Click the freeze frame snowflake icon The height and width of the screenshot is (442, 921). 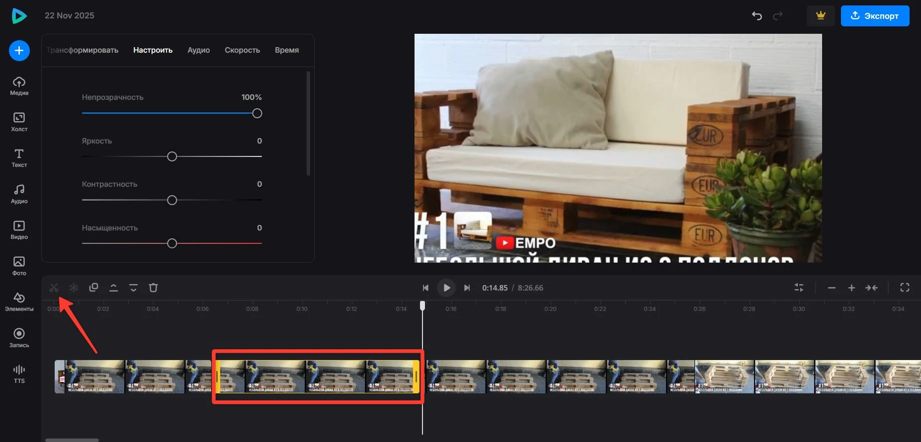click(x=74, y=288)
